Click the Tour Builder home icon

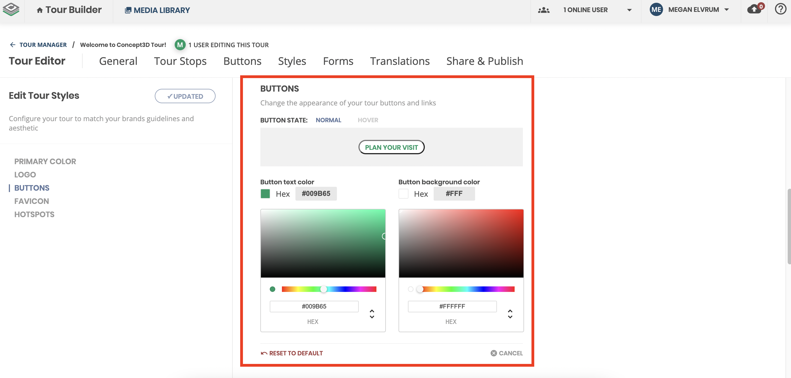(40, 10)
